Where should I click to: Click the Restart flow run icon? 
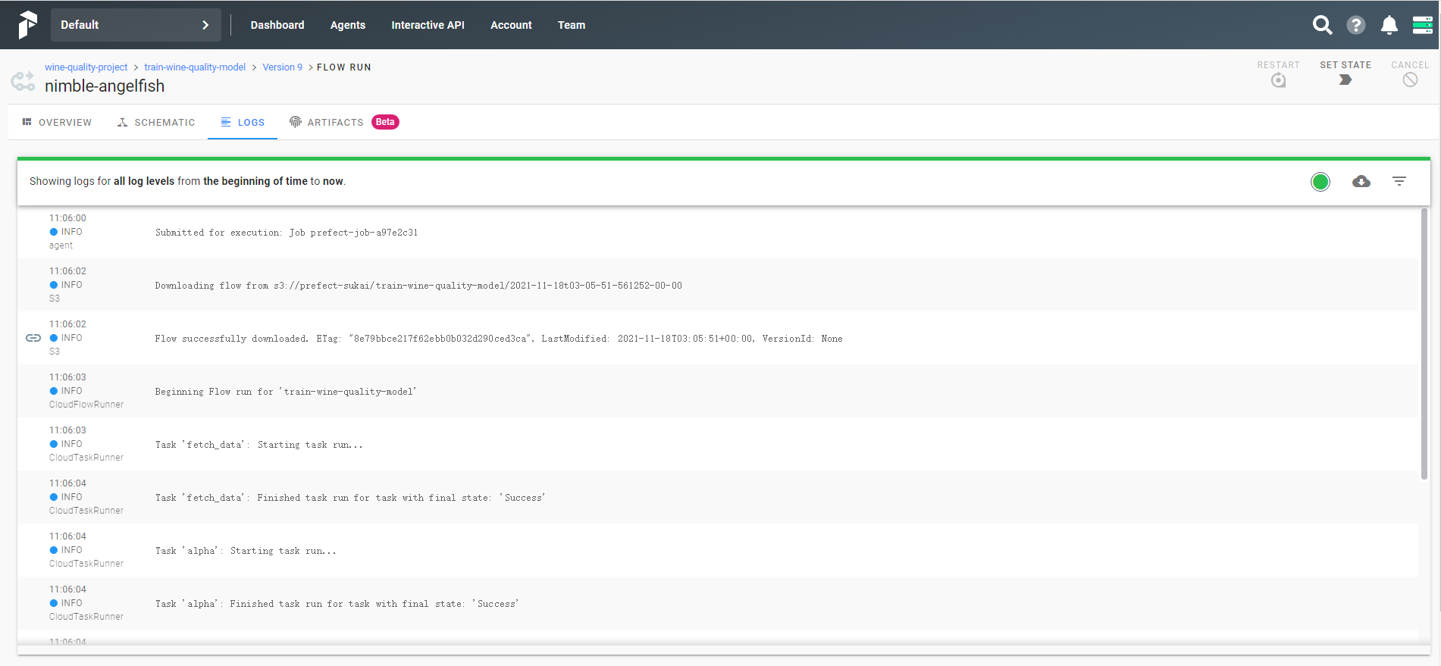(x=1278, y=80)
